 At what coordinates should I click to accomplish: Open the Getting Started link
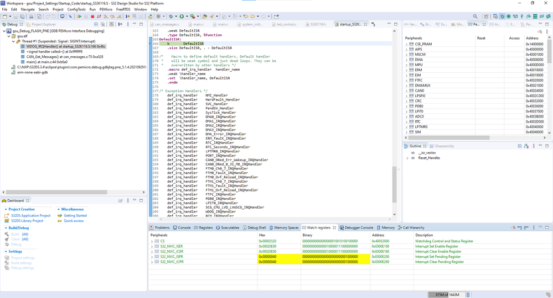(x=75, y=216)
